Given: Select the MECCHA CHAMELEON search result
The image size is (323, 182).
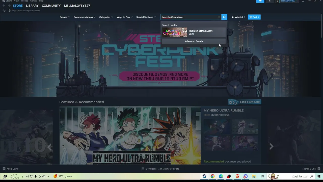Looking at the screenshot, I should click(194, 32).
